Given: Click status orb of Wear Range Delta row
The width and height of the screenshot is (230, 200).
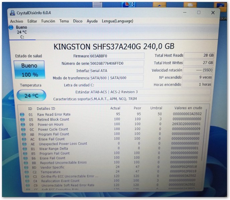Looking at the screenshot, I should pyautogui.click(x=25, y=149).
